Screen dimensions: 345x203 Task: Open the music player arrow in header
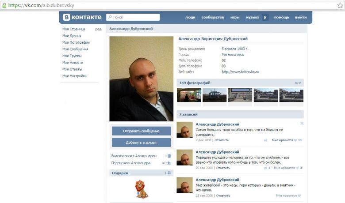click(265, 17)
